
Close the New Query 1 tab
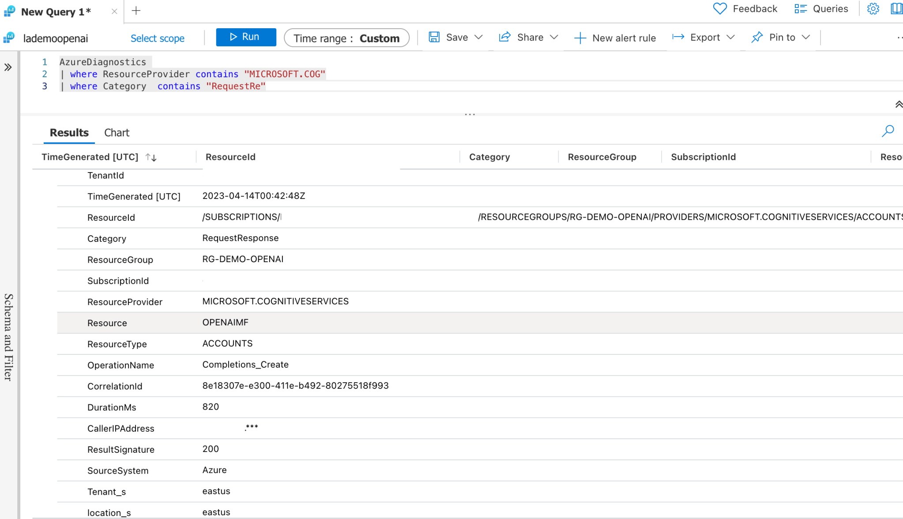pos(114,11)
